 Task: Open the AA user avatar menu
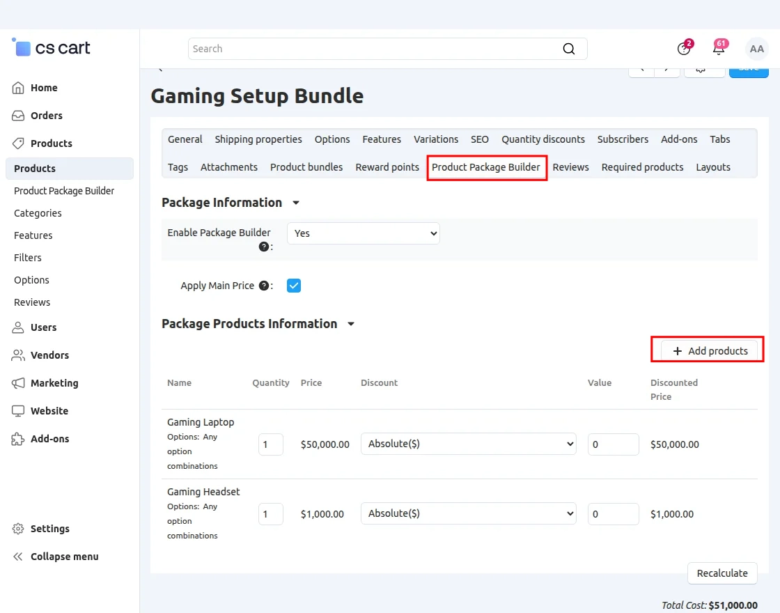pos(756,49)
